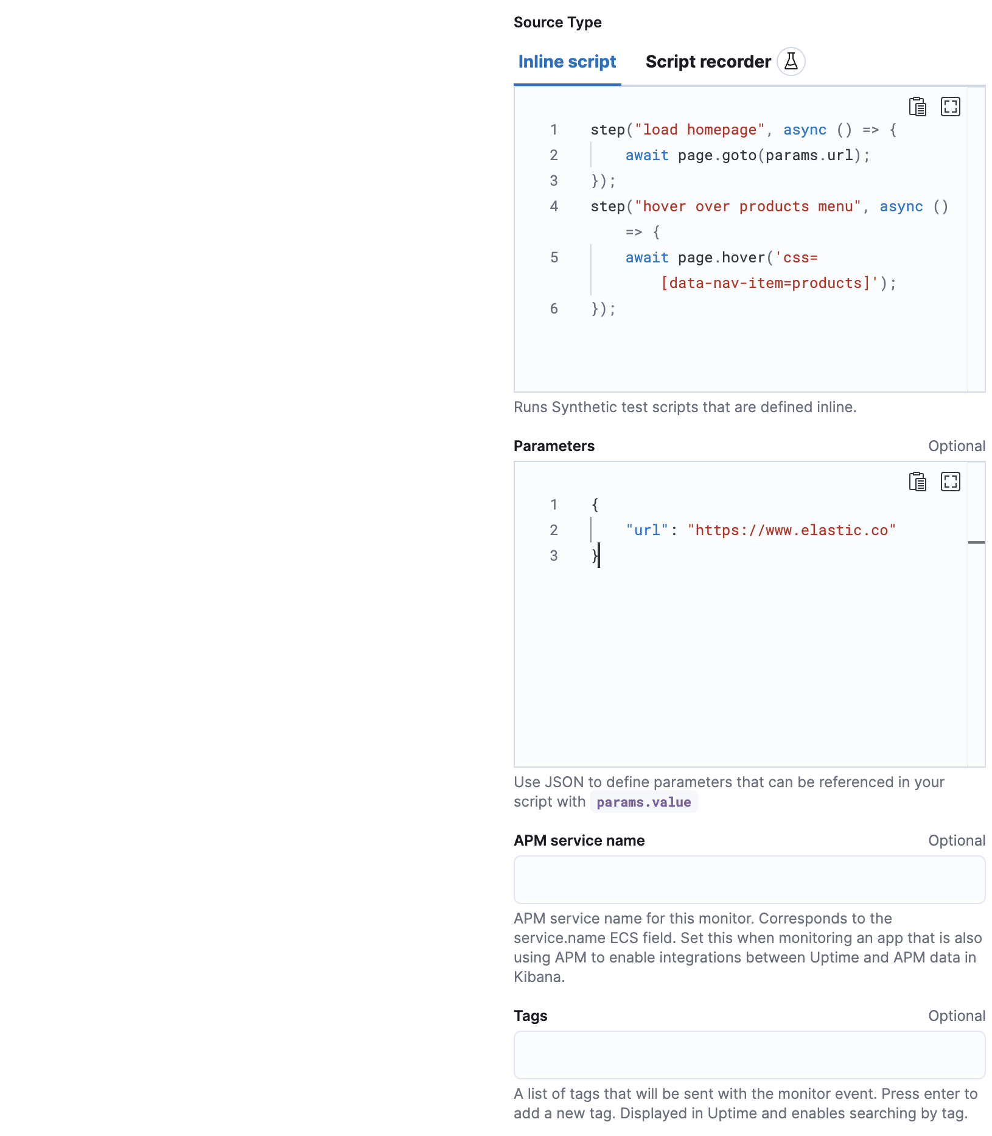Click the Optional label next to Parameters

pos(957,445)
